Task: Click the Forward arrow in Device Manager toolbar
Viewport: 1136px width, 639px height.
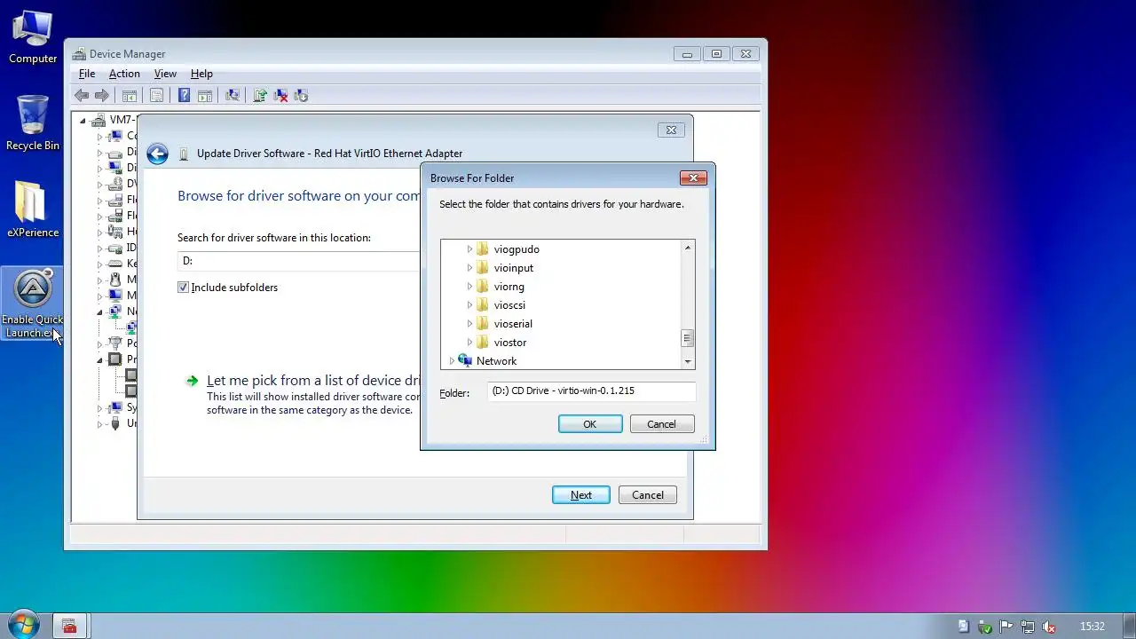Action: click(x=102, y=95)
